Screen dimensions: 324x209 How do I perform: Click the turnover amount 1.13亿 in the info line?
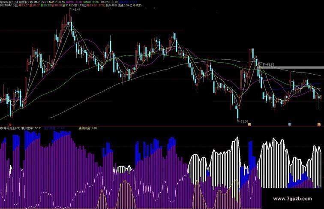pyautogui.click(x=81, y=6)
